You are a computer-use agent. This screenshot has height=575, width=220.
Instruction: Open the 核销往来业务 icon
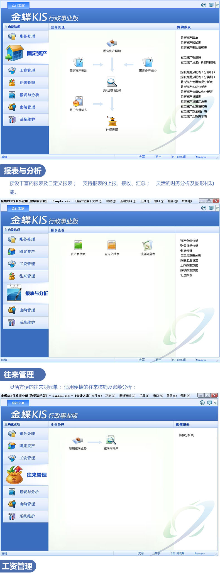pos(78,440)
